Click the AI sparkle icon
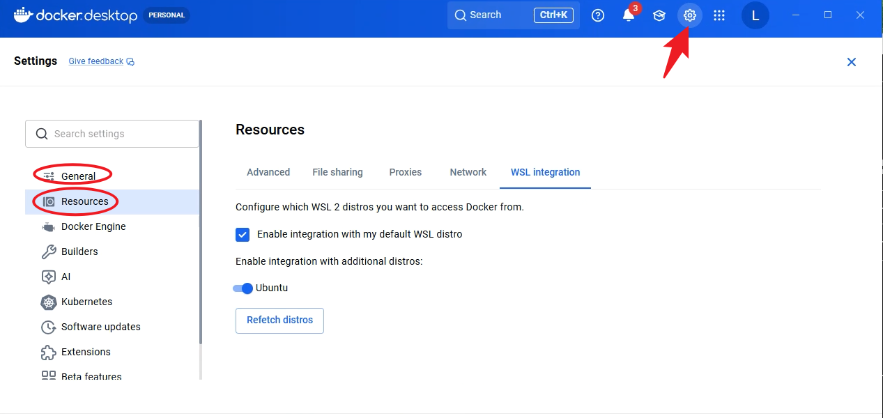Viewport: 883px width, 418px height. tap(49, 277)
